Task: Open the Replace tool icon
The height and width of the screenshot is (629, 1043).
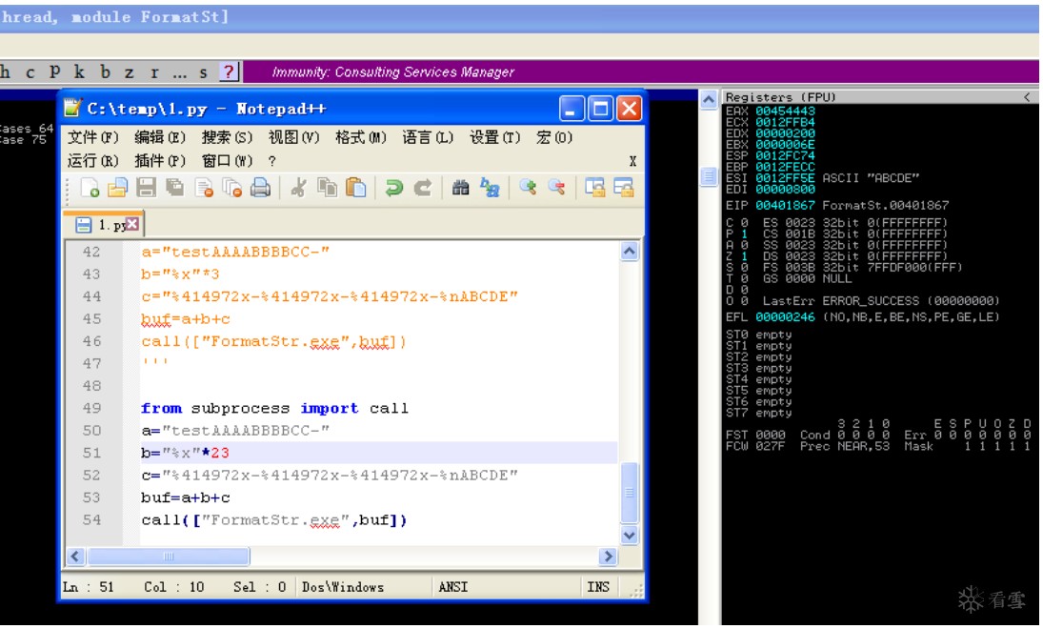Action: pos(490,189)
